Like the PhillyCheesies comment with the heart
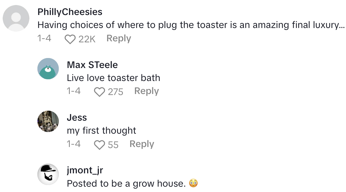The height and width of the screenshot is (192, 346). 70,39
